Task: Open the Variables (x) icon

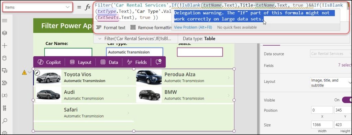Action: tap(4, 95)
